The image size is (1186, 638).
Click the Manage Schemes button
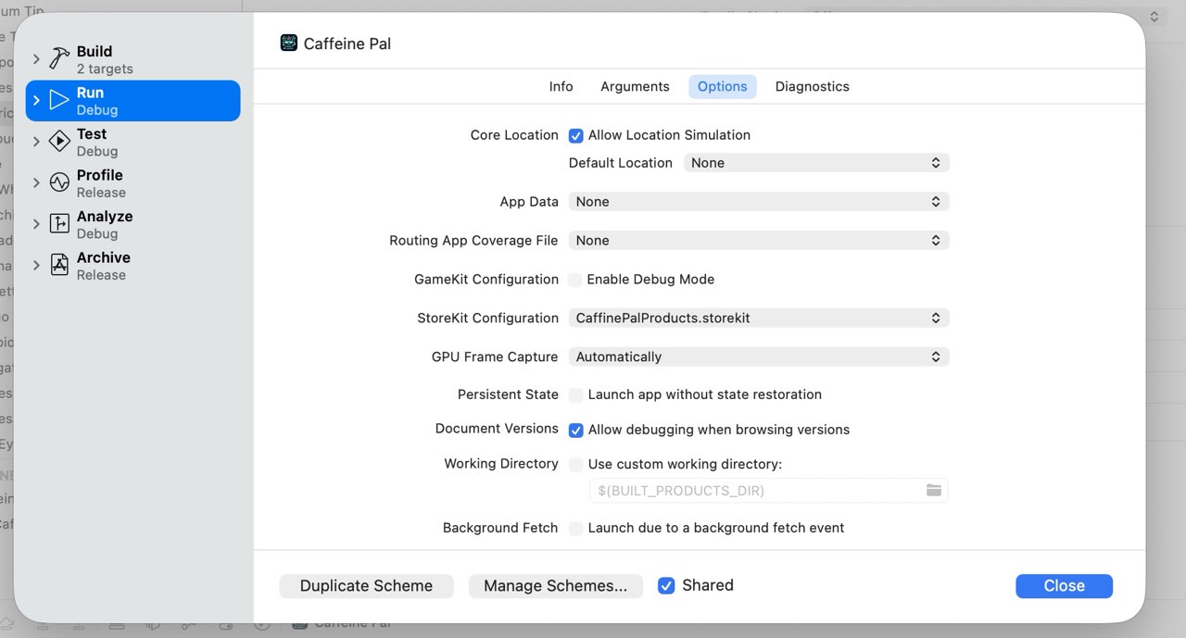[x=555, y=585]
